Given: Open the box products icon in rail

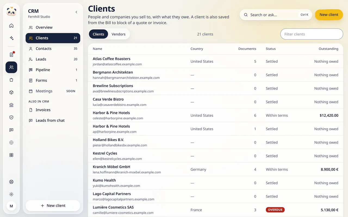Looking at the screenshot, I should tap(11, 92).
